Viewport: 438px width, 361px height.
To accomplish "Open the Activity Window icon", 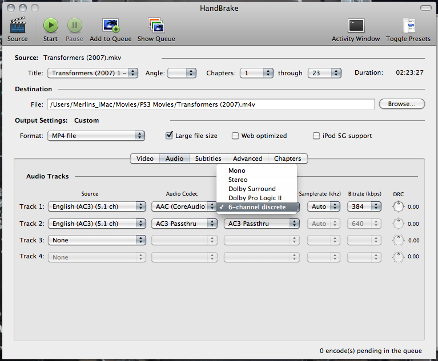I will (x=356, y=26).
